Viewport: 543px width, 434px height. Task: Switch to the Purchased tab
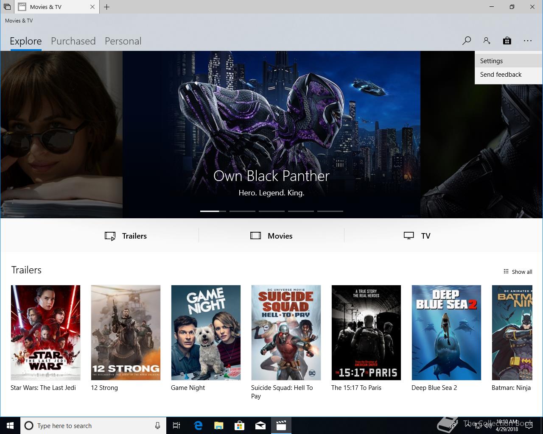coord(73,41)
